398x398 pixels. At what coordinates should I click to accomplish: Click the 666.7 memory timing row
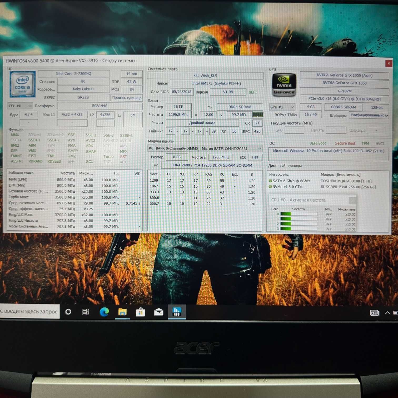pyautogui.click(x=205, y=204)
